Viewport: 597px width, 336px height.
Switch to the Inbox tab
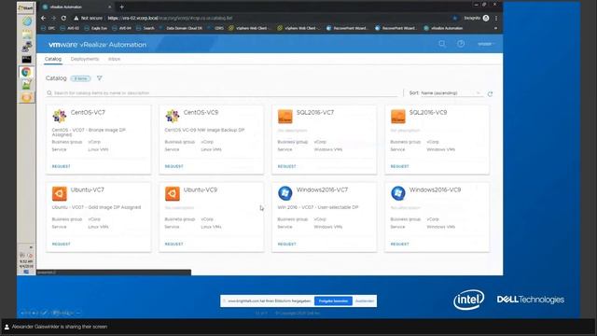coord(114,59)
